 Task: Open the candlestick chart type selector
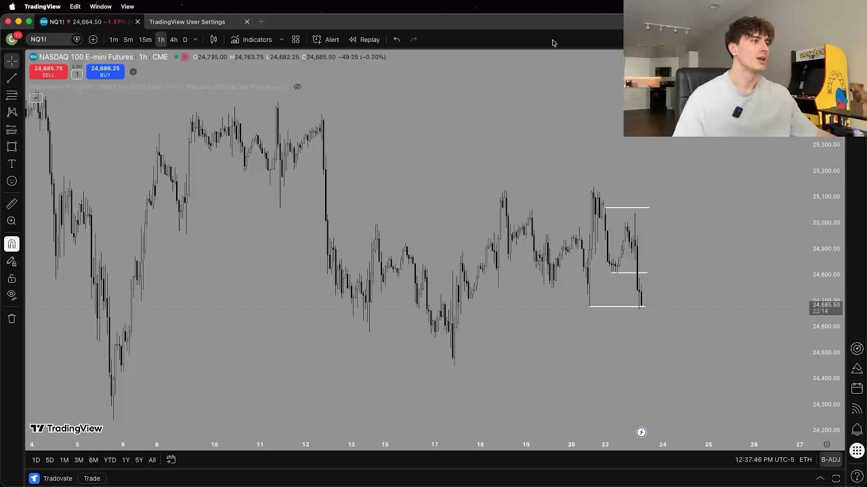coord(213,39)
